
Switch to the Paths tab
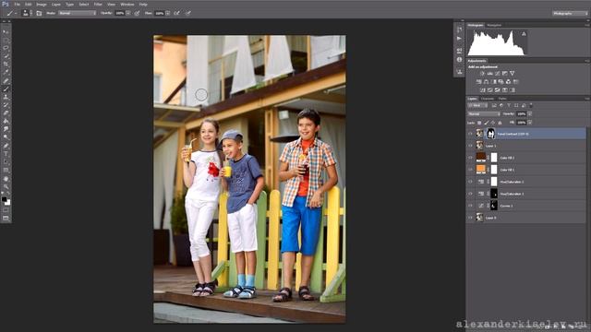click(502, 99)
